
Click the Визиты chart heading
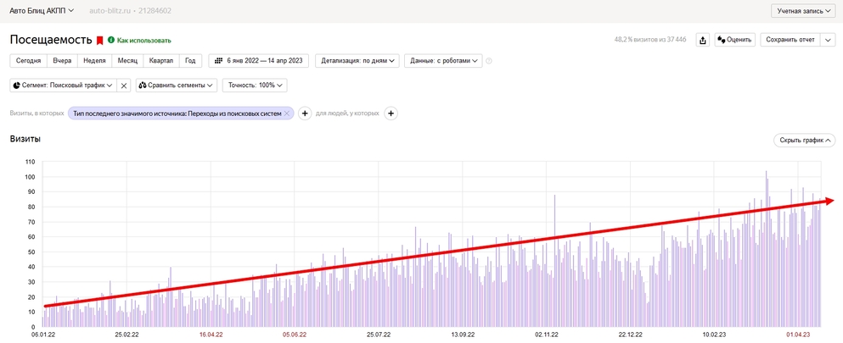(x=25, y=140)
